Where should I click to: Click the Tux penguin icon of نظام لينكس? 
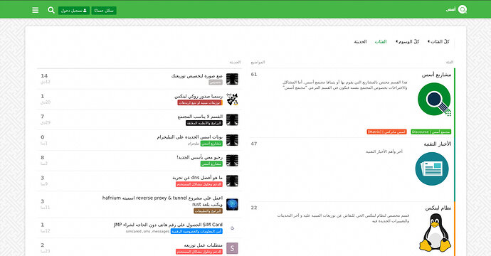[435, 233]
